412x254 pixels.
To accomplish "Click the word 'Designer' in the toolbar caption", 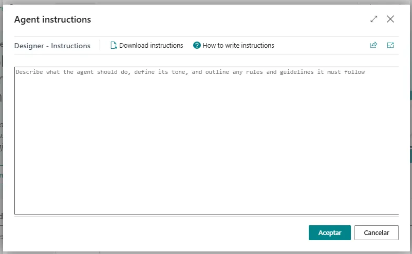I will pyautogui.click(x=29, y=46).
